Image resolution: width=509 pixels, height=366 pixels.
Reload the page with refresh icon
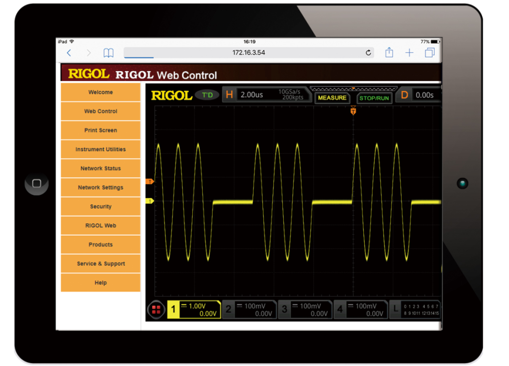(368, 53)
